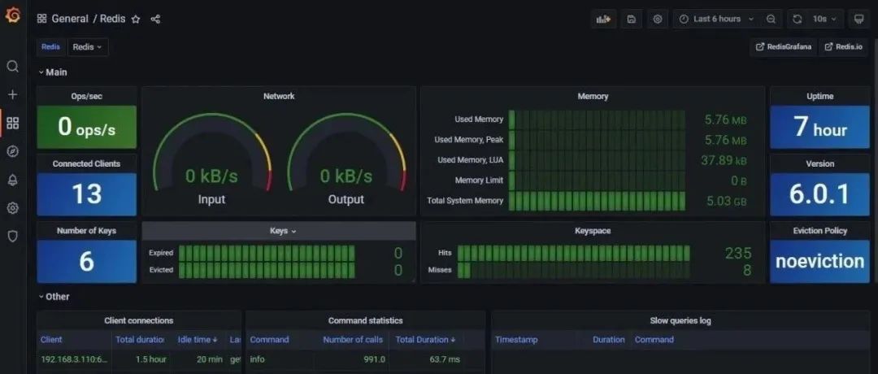This screenshot has width=878, height=374.
Task: Open the Configuration gear in sidebar
Action: tap(12, 208)
